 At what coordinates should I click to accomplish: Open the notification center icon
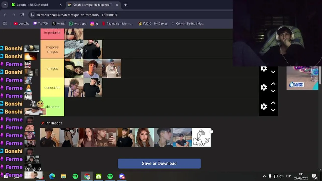(x=314, y=176)
